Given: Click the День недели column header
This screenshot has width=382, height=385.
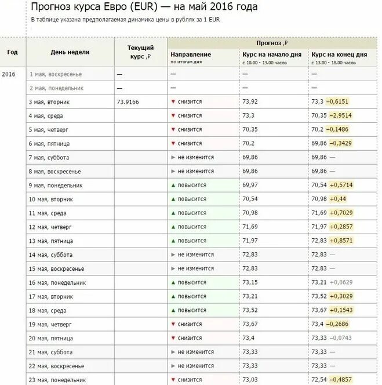Looking at the screenshot, I should [x=70, y=52].
